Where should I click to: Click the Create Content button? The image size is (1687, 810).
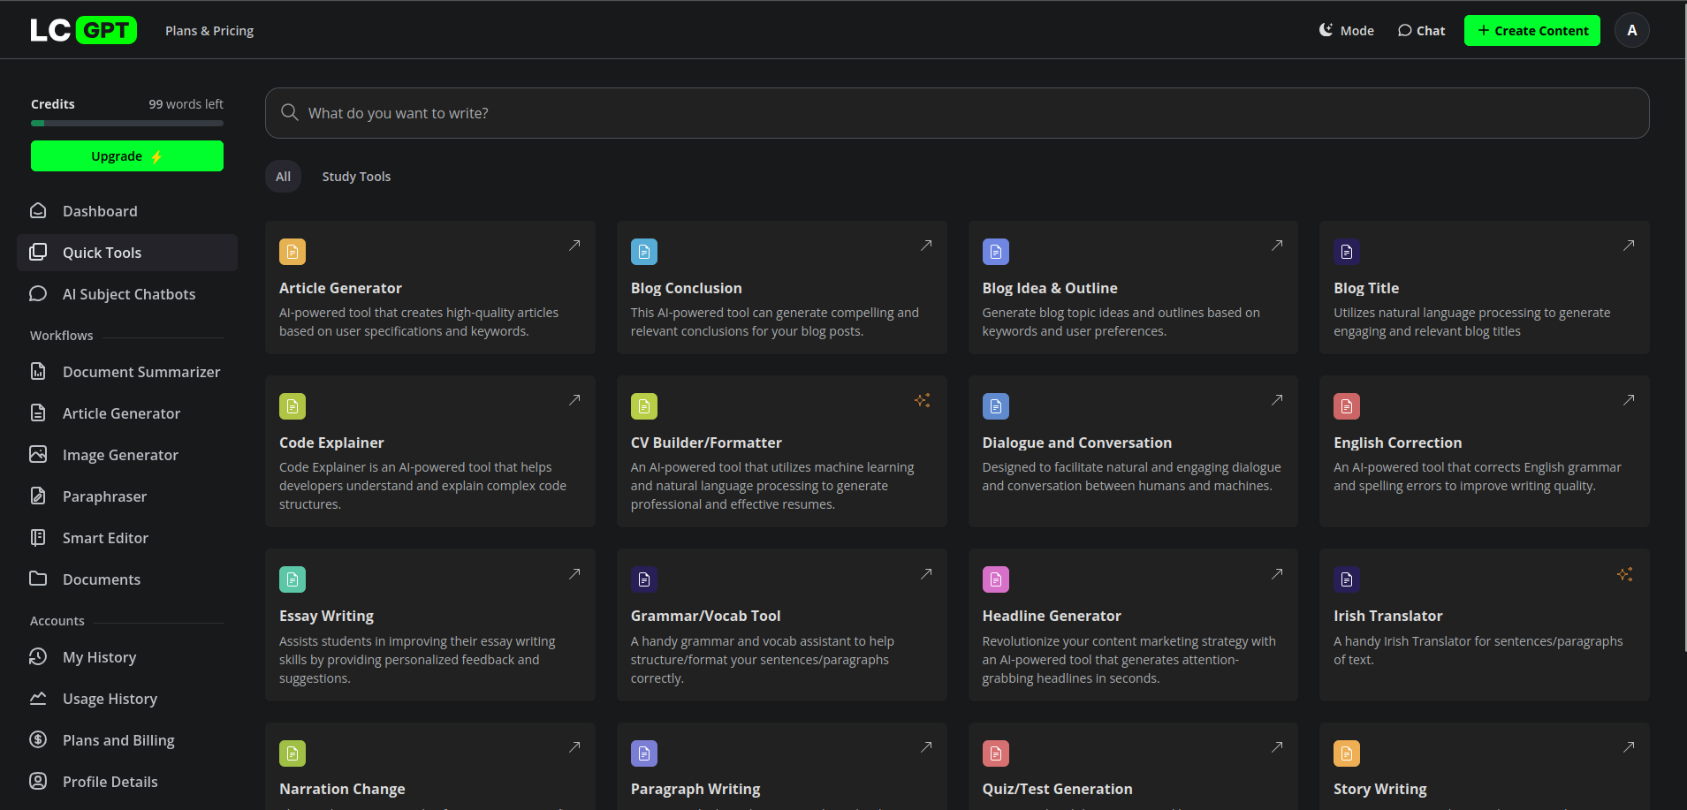[x=1532, y=30]
